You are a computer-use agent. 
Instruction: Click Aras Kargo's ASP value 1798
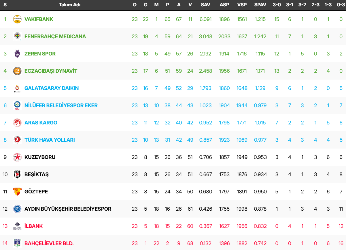[224, 123]
